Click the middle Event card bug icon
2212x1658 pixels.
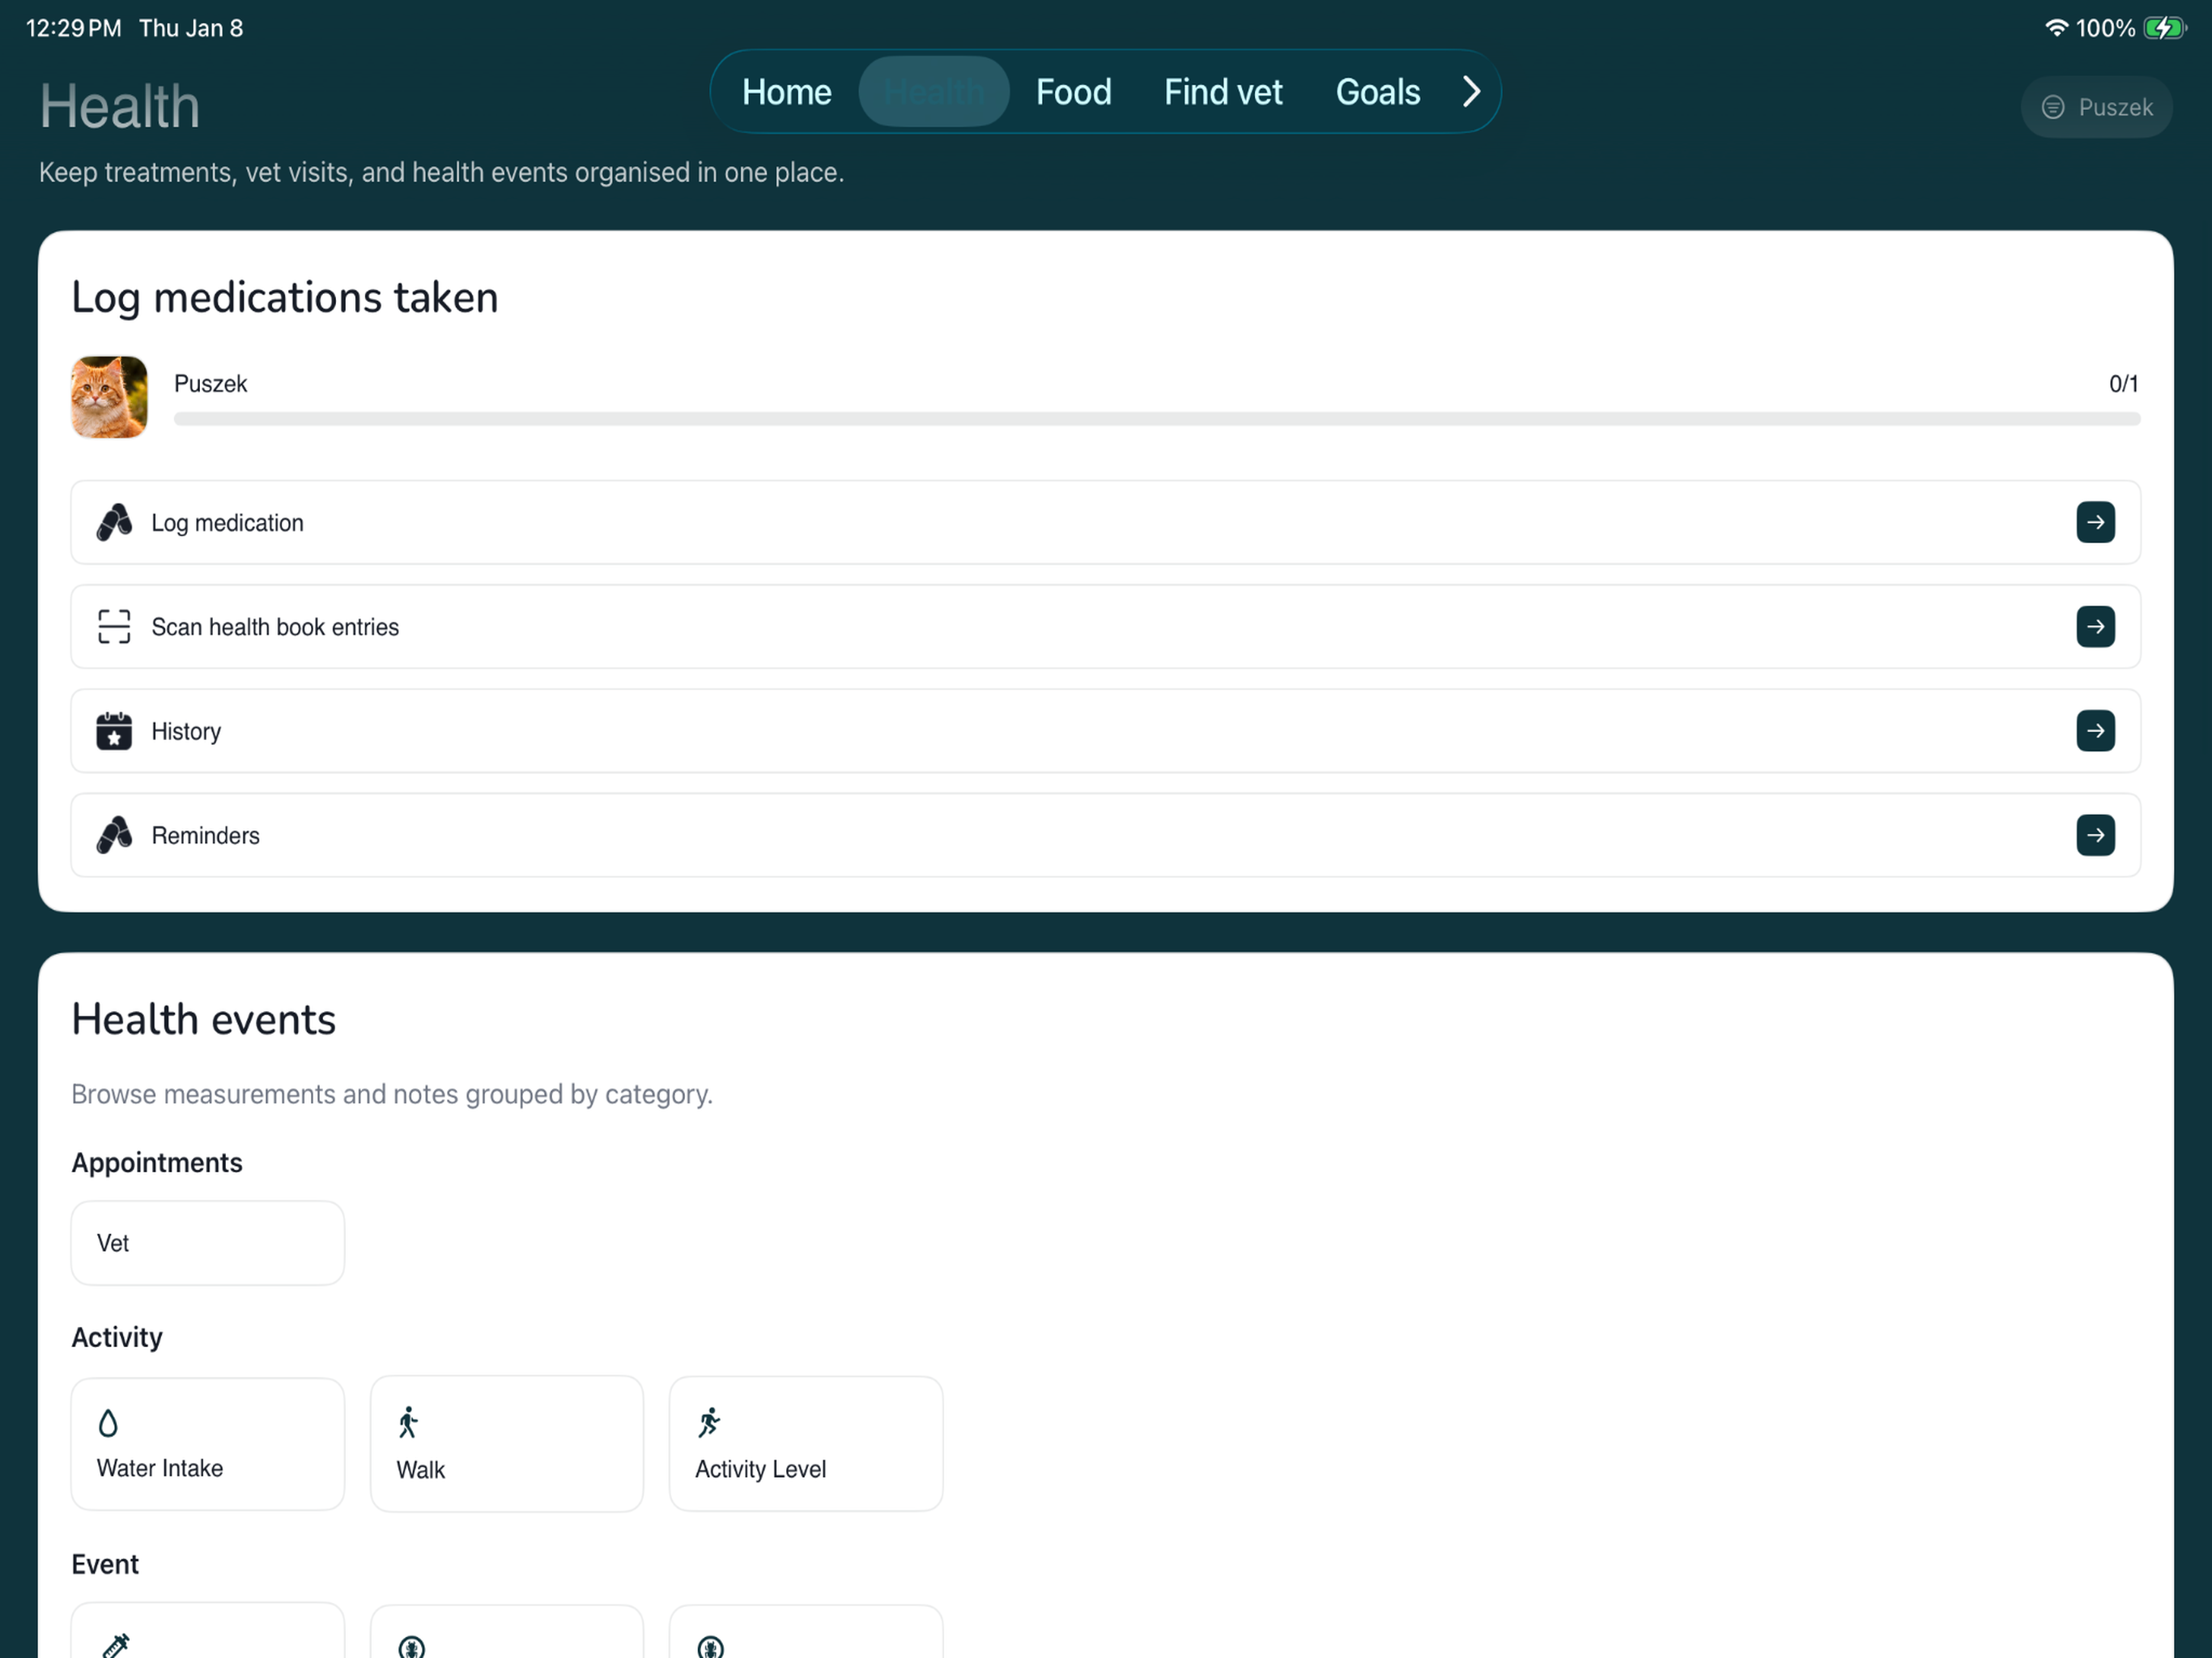(412, 1646)
